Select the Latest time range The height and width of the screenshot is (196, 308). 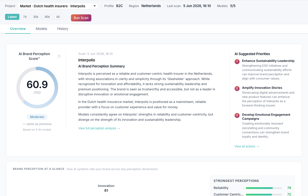click(x=12, y=17)
